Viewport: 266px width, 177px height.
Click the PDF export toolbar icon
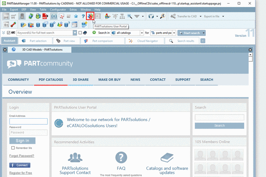click(x=45, y=16)
